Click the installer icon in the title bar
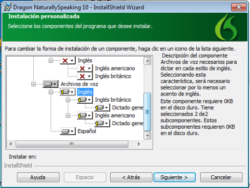Screen dimensions: 250x188 pyautogui.click(x=8, y=7)
